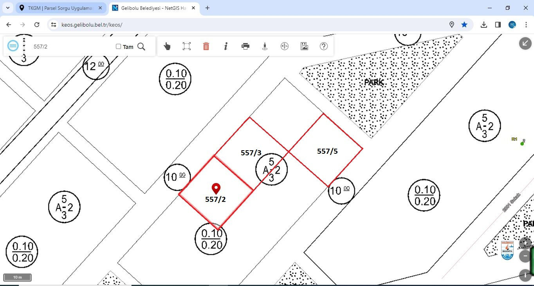Zoom out with the minus button
Screen dimensions: 534x286
(x=525, y=256)
